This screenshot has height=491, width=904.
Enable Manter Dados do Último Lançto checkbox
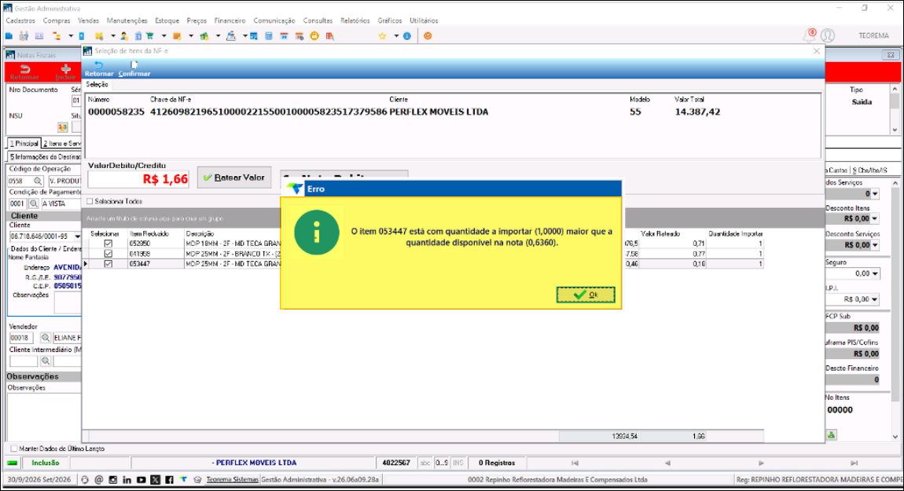point(14,449)
